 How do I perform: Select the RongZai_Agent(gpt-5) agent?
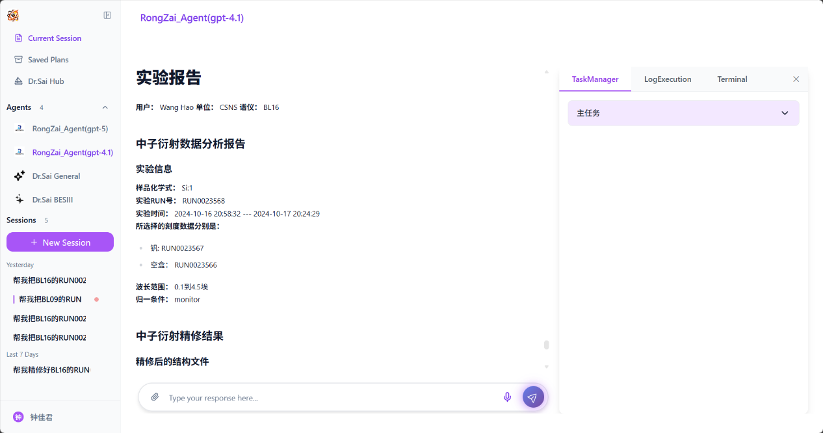pyautogui.click(x=70, y=129)
